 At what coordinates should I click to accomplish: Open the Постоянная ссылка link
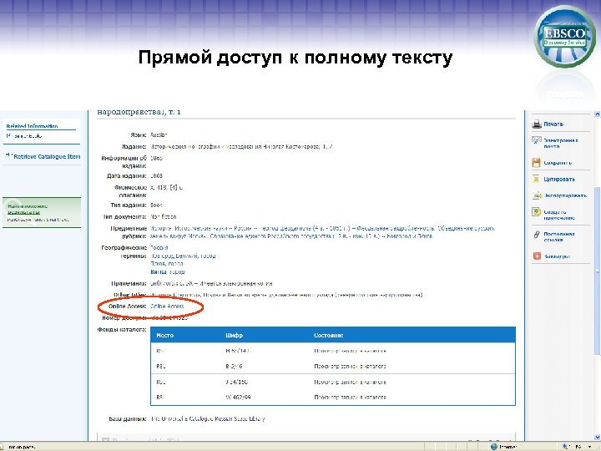[x=558, y=236]
